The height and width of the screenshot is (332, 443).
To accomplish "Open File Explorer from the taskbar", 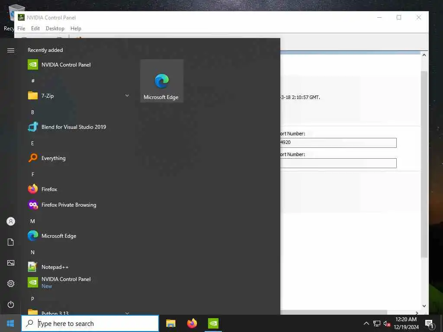I will 170,323.
